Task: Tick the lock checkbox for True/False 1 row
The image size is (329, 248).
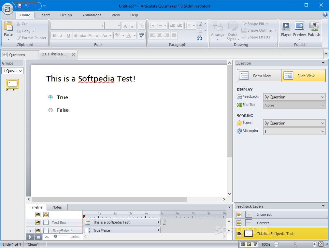Action: click(x=46, y=231)
